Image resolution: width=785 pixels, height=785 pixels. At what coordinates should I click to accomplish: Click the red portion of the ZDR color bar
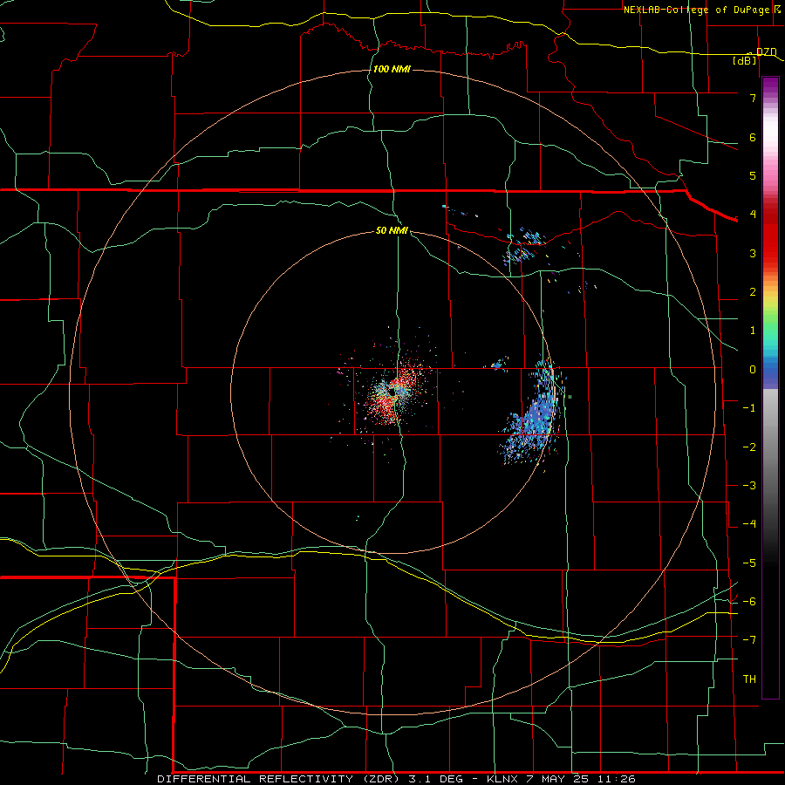[x=770, y=235]
